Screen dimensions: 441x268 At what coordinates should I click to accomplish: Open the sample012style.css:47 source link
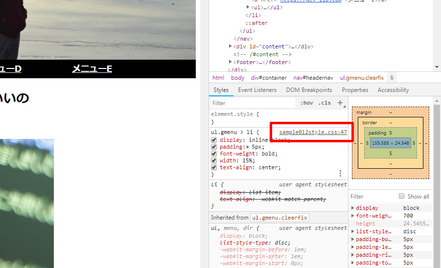pyautogui.click(x=313, y=132)
